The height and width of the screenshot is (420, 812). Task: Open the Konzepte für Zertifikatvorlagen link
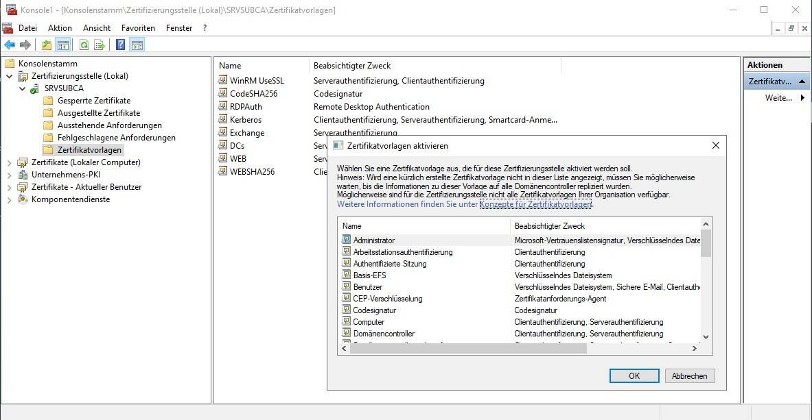coord(535,204)
